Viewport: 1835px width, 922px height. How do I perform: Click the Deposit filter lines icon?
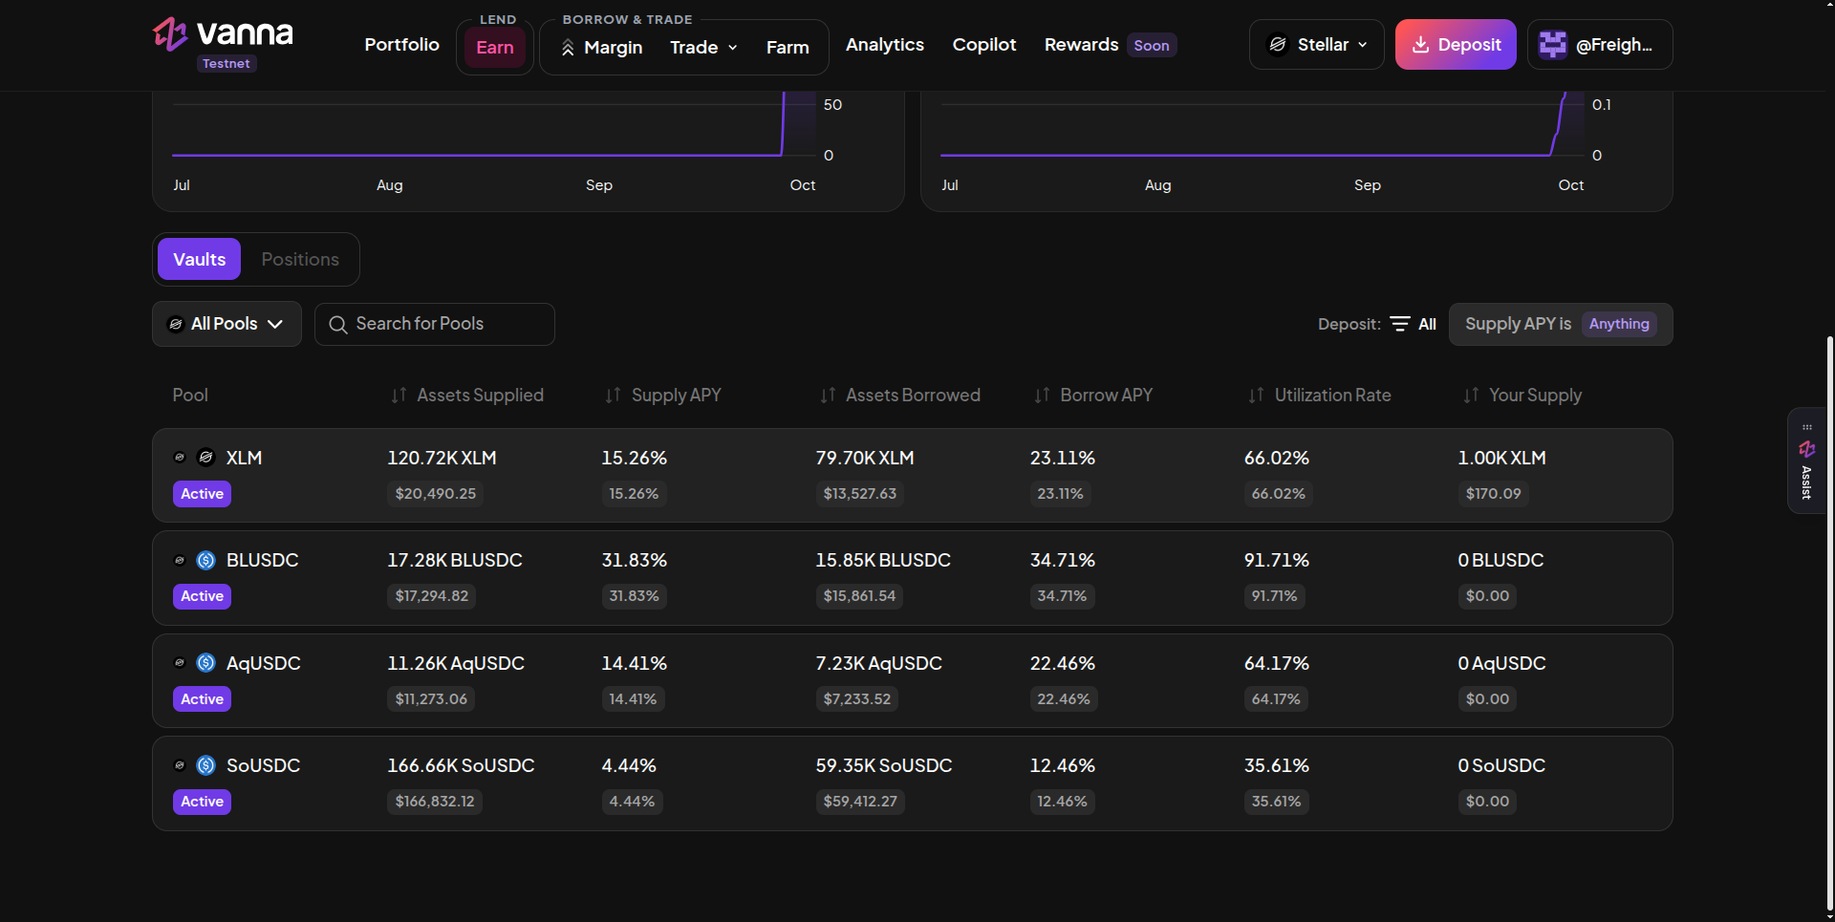1400,324
